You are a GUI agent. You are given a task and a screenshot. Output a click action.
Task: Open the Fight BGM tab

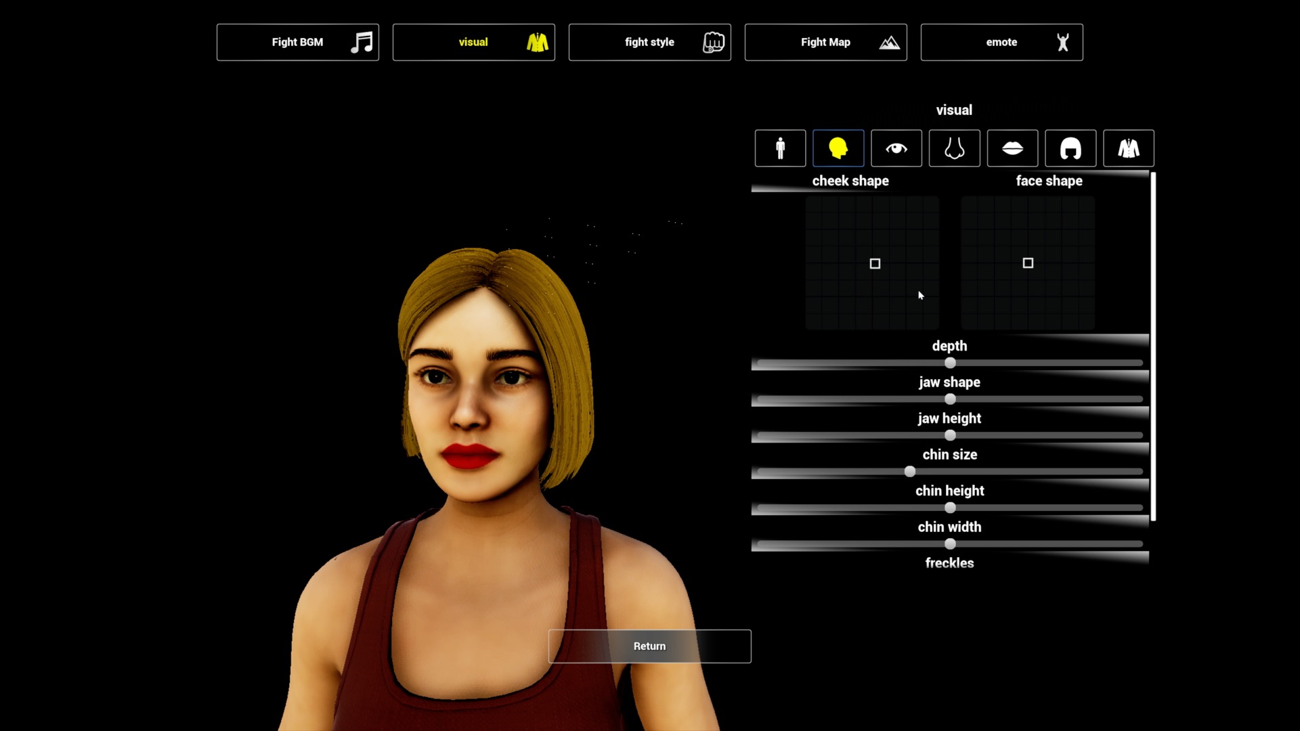pos(297,42)
